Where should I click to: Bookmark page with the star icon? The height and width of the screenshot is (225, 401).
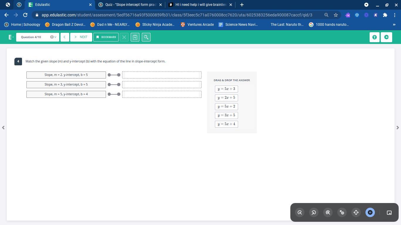336,15
